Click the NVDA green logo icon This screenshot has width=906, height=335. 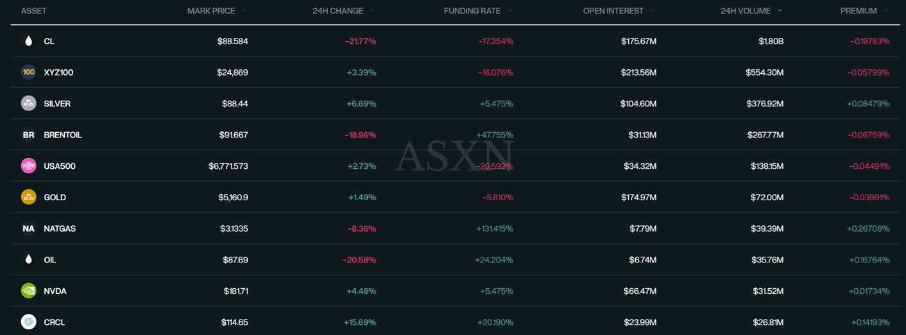28,291
